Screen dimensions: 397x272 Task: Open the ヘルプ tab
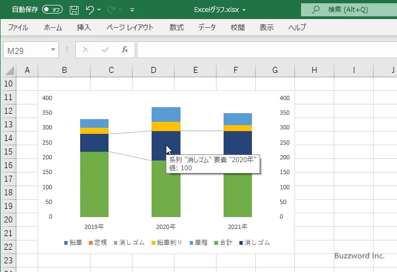point(297,27)
